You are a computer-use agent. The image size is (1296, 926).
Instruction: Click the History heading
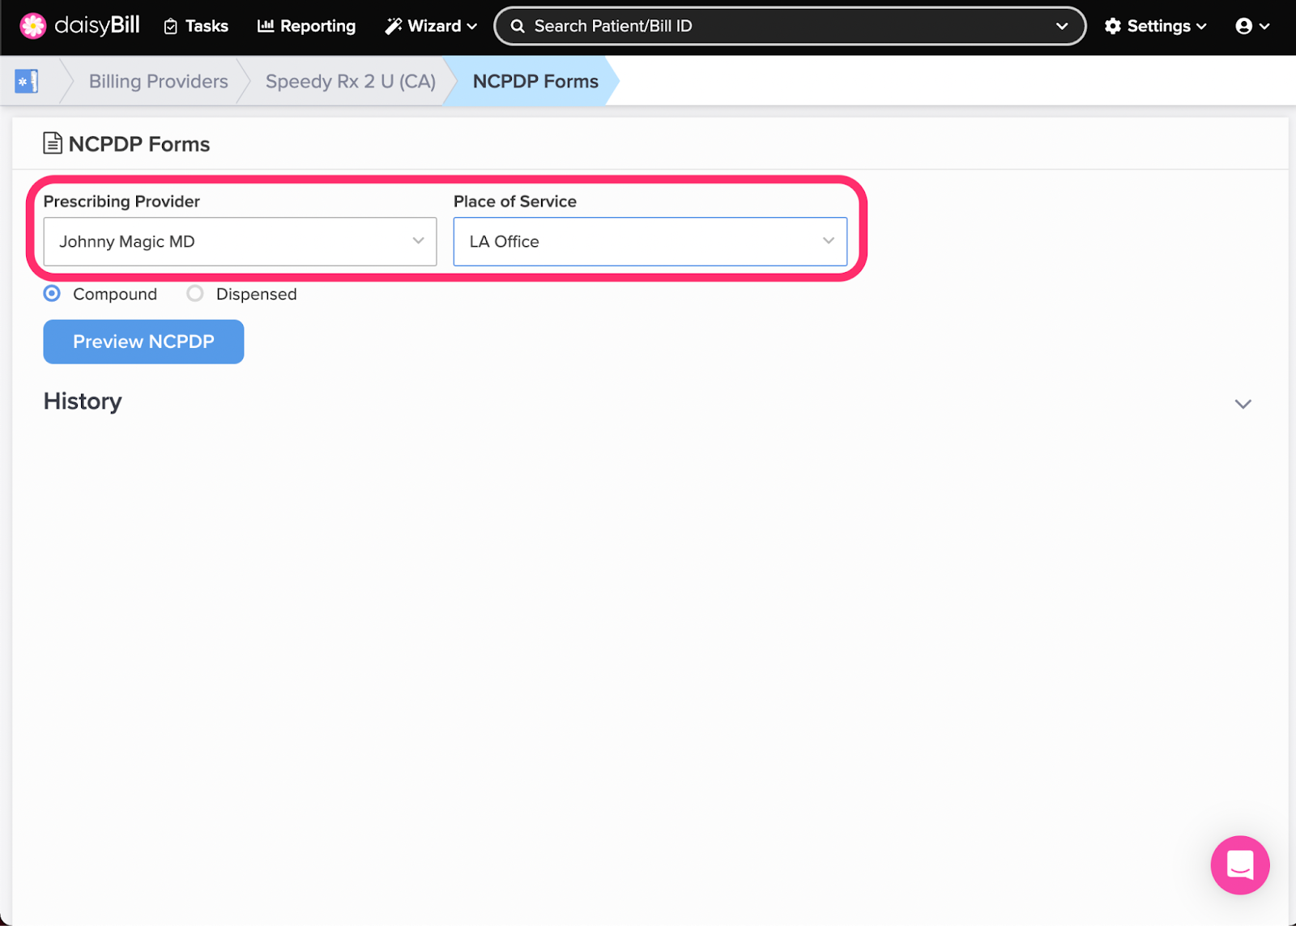pyautogui.click(x=83, y=401)
